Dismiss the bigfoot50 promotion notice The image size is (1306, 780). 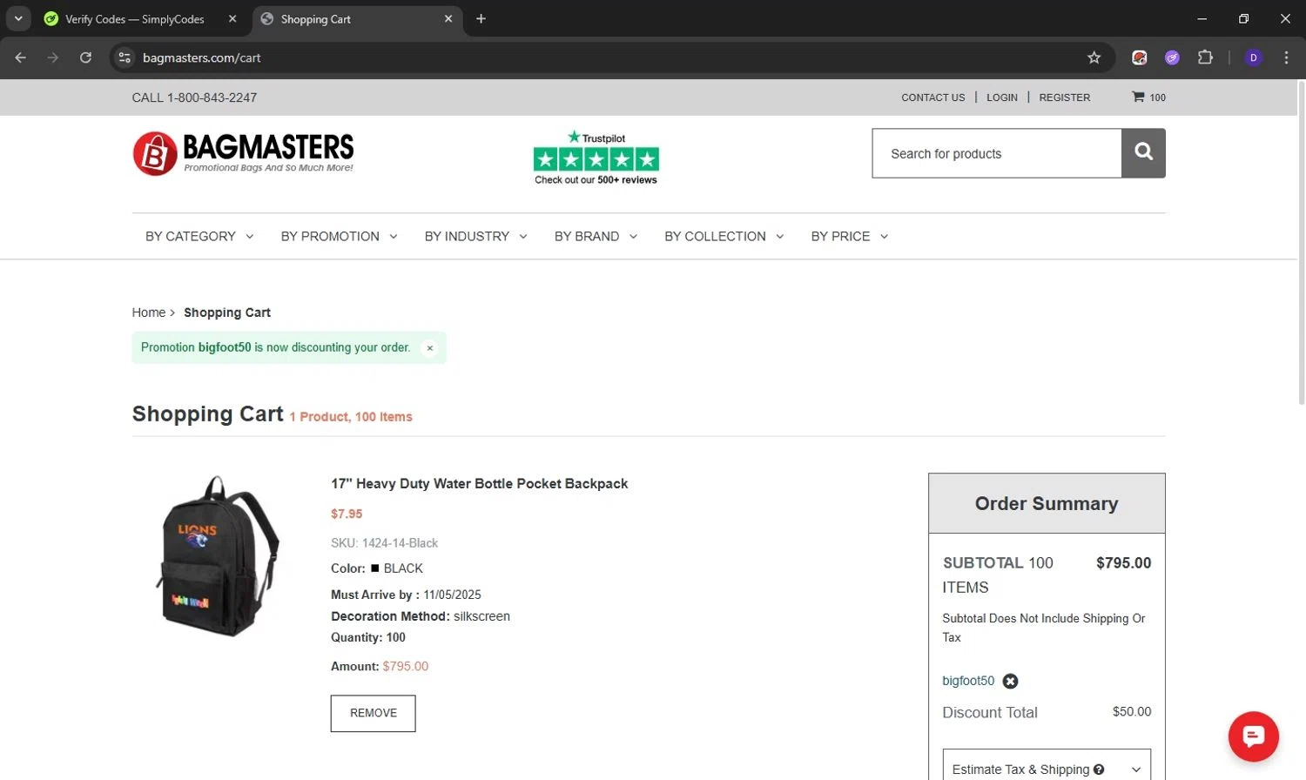(429, 347)
